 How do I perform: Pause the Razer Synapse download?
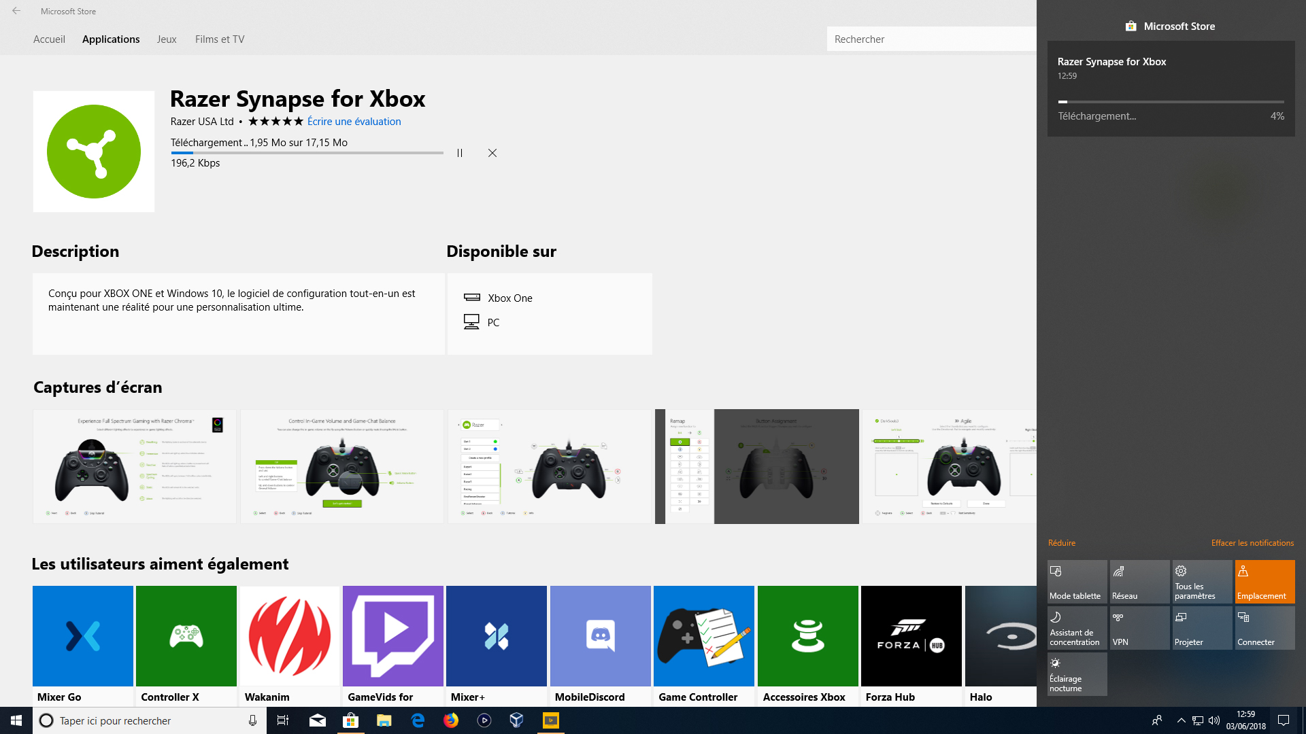click(x=460, y=153)
